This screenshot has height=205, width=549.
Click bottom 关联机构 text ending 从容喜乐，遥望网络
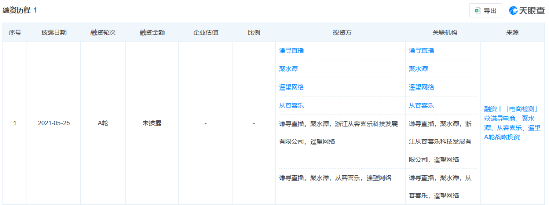tap(440, 187)
